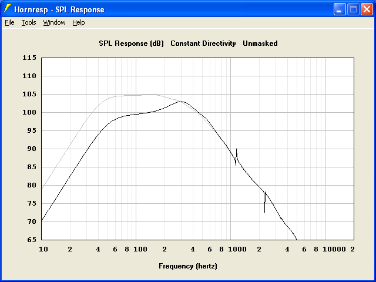Click the 100 label on the frequency axis

(140, 249)
